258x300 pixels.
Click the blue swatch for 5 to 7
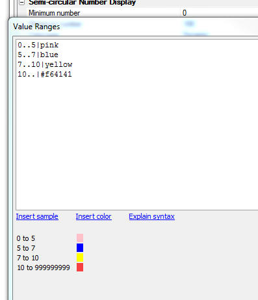[x=80, y=248]
